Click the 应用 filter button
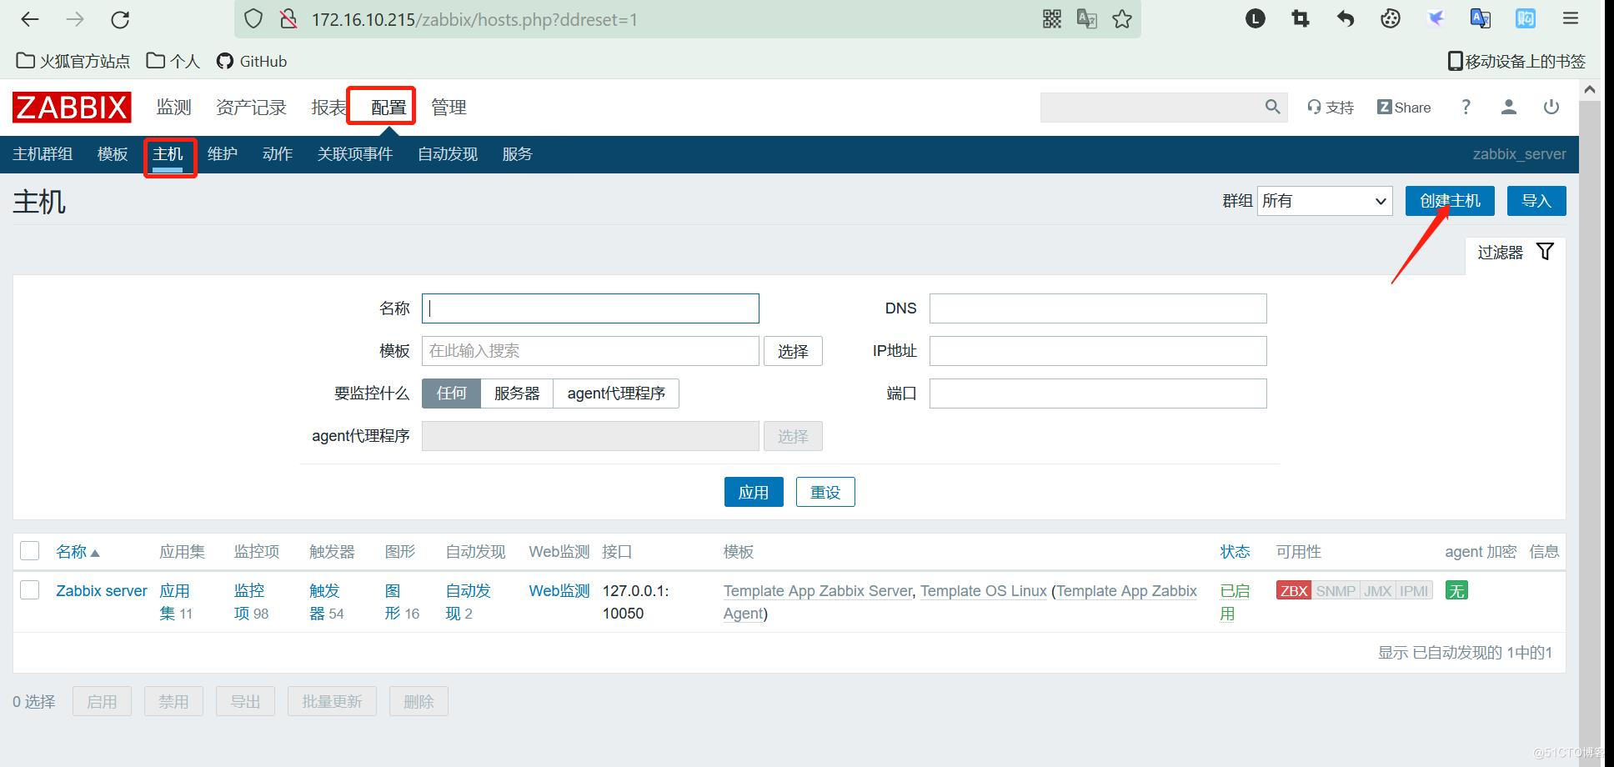1614x767 pixels. tap(754, 492)
